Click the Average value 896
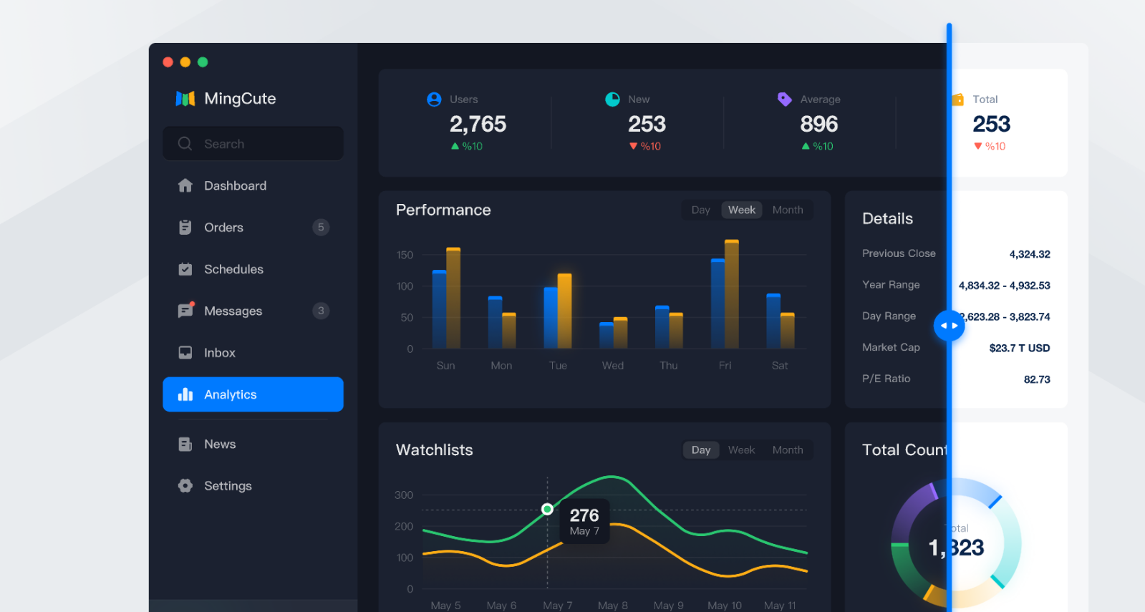Image resolution: width=1145 pixels, height=612 pixels. (819, 125)
